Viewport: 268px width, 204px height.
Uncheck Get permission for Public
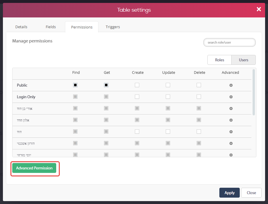[x=106, y=85]
